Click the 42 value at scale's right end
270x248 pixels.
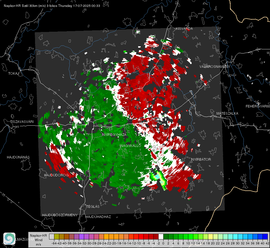click(268, 243)
